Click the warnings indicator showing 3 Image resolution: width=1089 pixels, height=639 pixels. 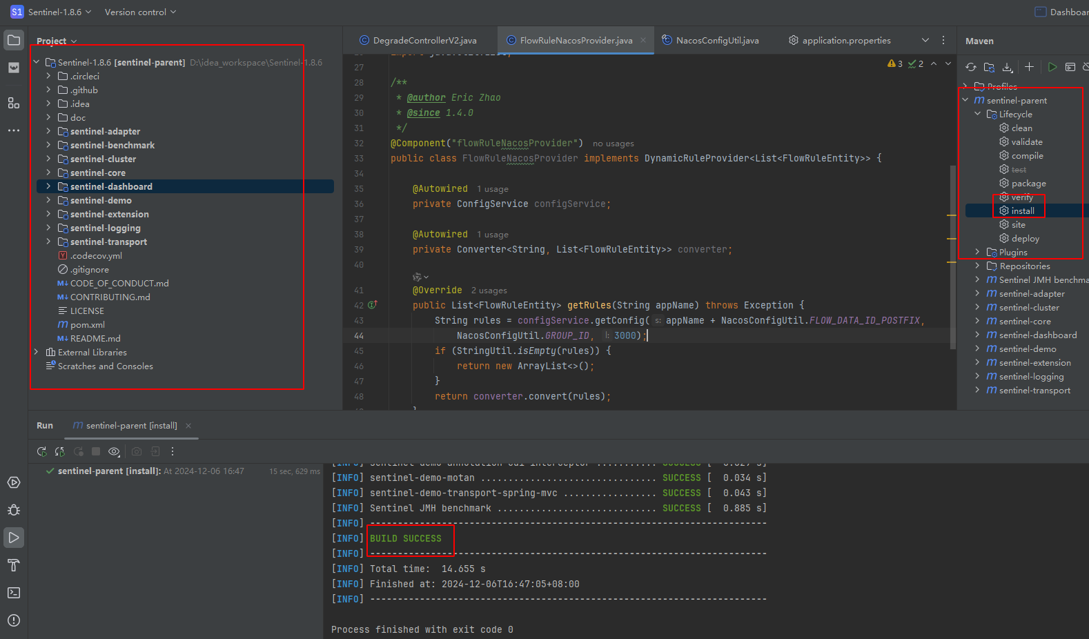(895, 63)
